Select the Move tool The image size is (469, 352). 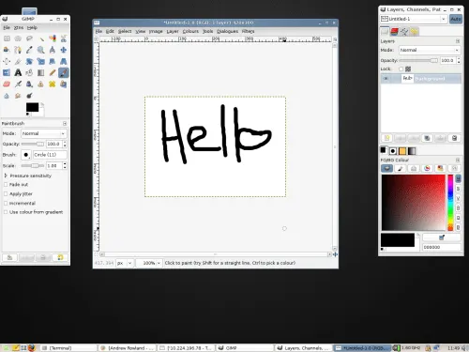tap(64, 50)
